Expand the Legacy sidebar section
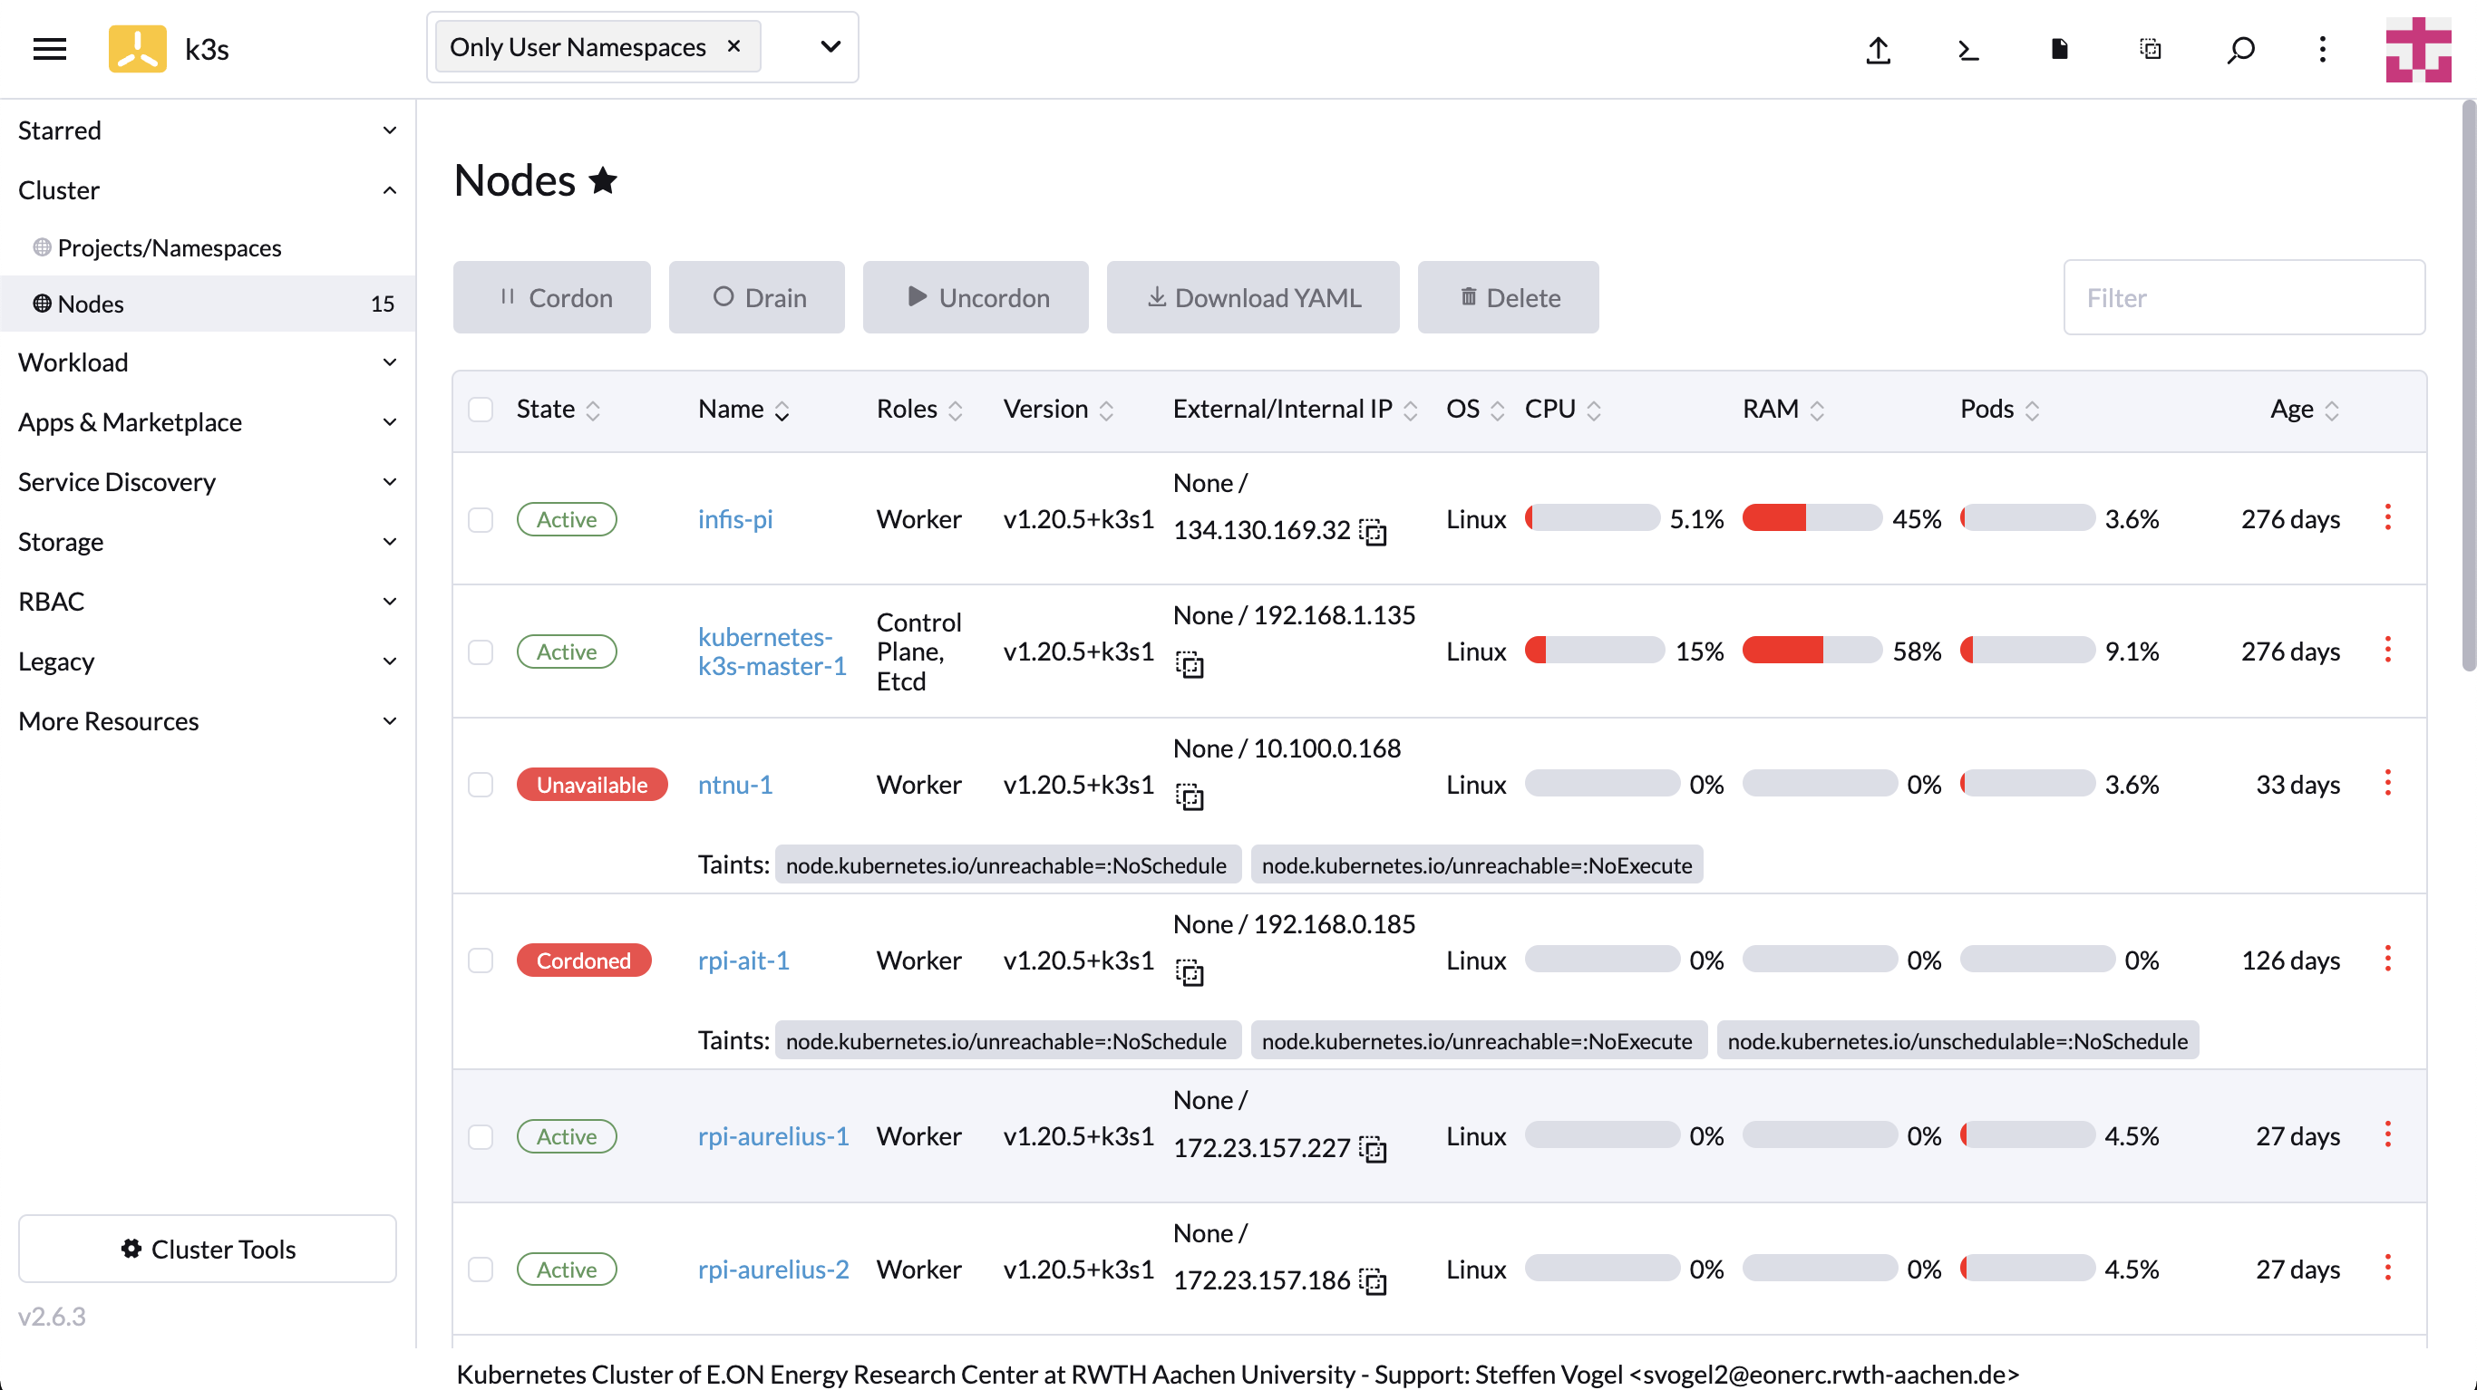Image resolution: width=2477 pixels, height=1390 pixels. click(208, 661)
